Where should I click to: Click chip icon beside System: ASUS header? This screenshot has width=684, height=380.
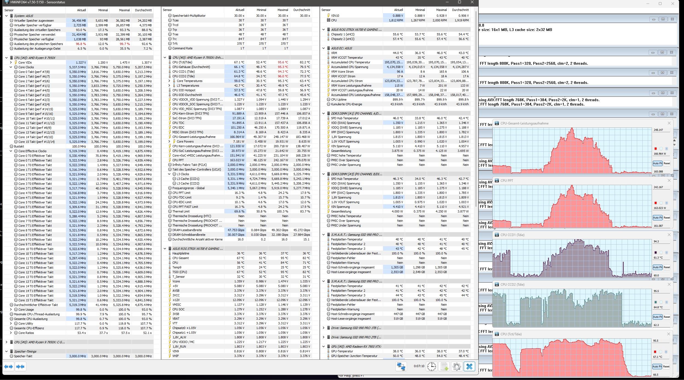tap(12, 16)
